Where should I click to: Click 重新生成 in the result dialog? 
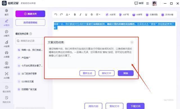87,73
